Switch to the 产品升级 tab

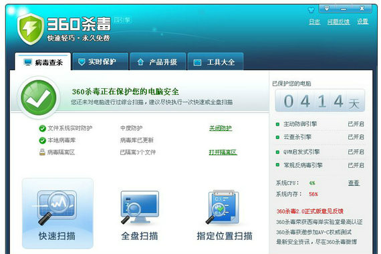coord(158,61)
